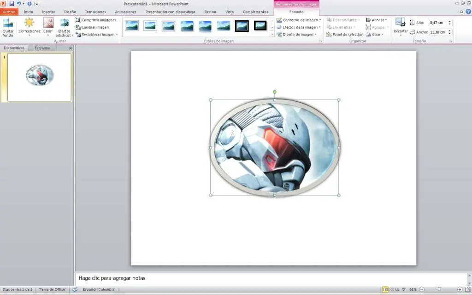Click the "Tema de Office" status entry
The width and height of the screenshot is (472, 295).
click(53, 289)
